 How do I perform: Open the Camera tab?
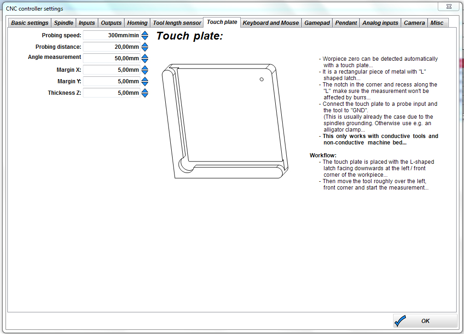point(414,23)
